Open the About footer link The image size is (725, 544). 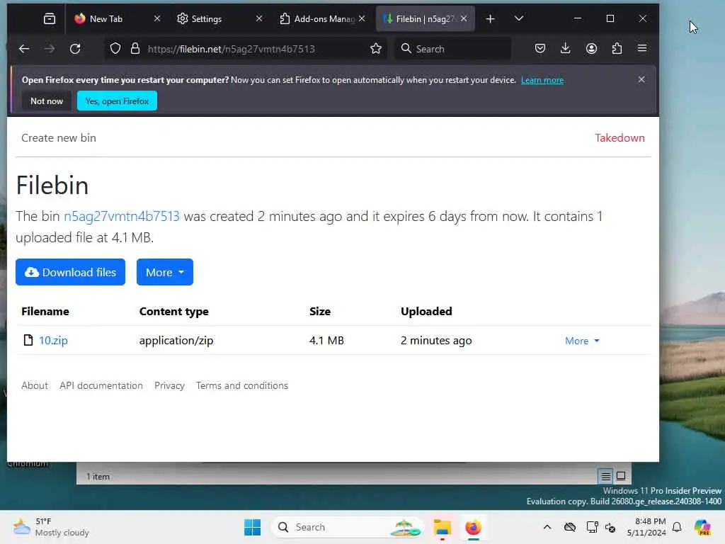point(35,385)
